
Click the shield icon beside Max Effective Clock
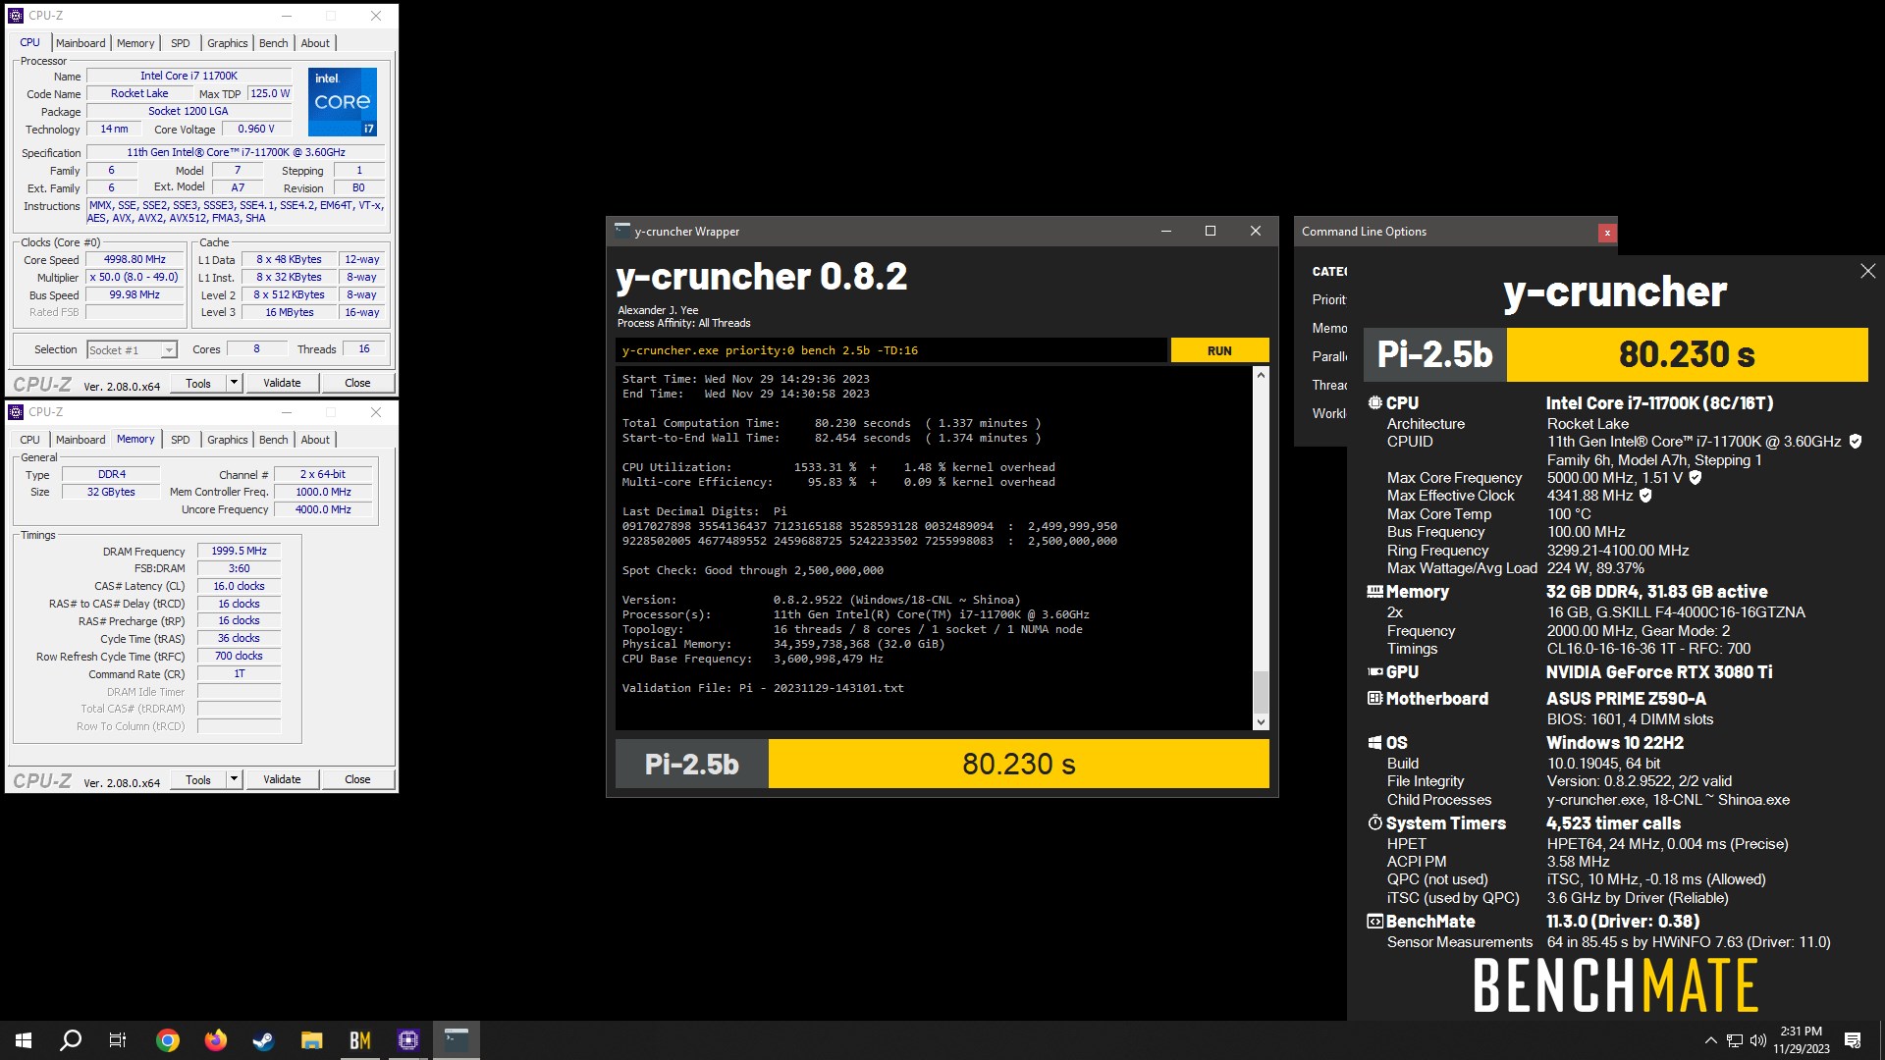click(1646, 496)
